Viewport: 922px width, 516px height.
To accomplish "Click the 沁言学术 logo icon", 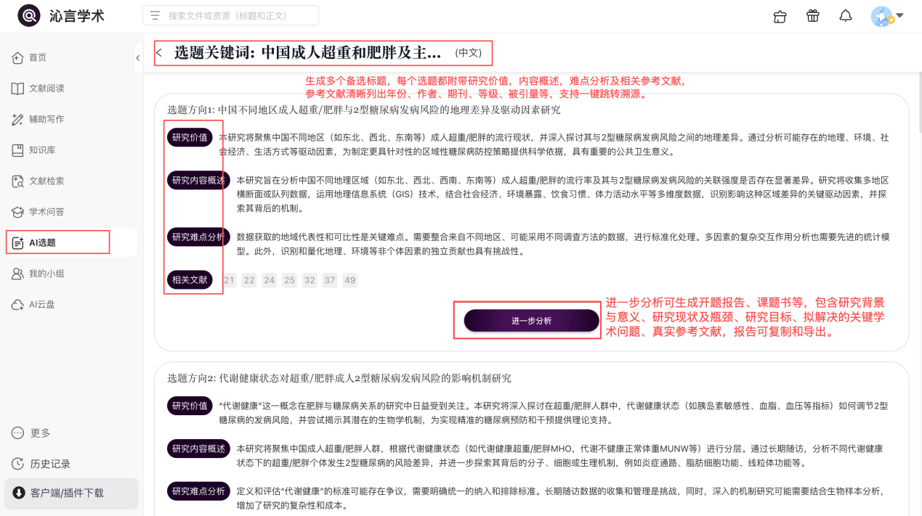I will click(29, 15).
